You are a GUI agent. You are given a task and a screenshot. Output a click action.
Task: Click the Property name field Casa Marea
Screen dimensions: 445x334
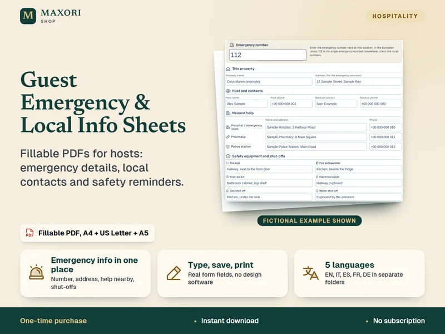point(269,81)
